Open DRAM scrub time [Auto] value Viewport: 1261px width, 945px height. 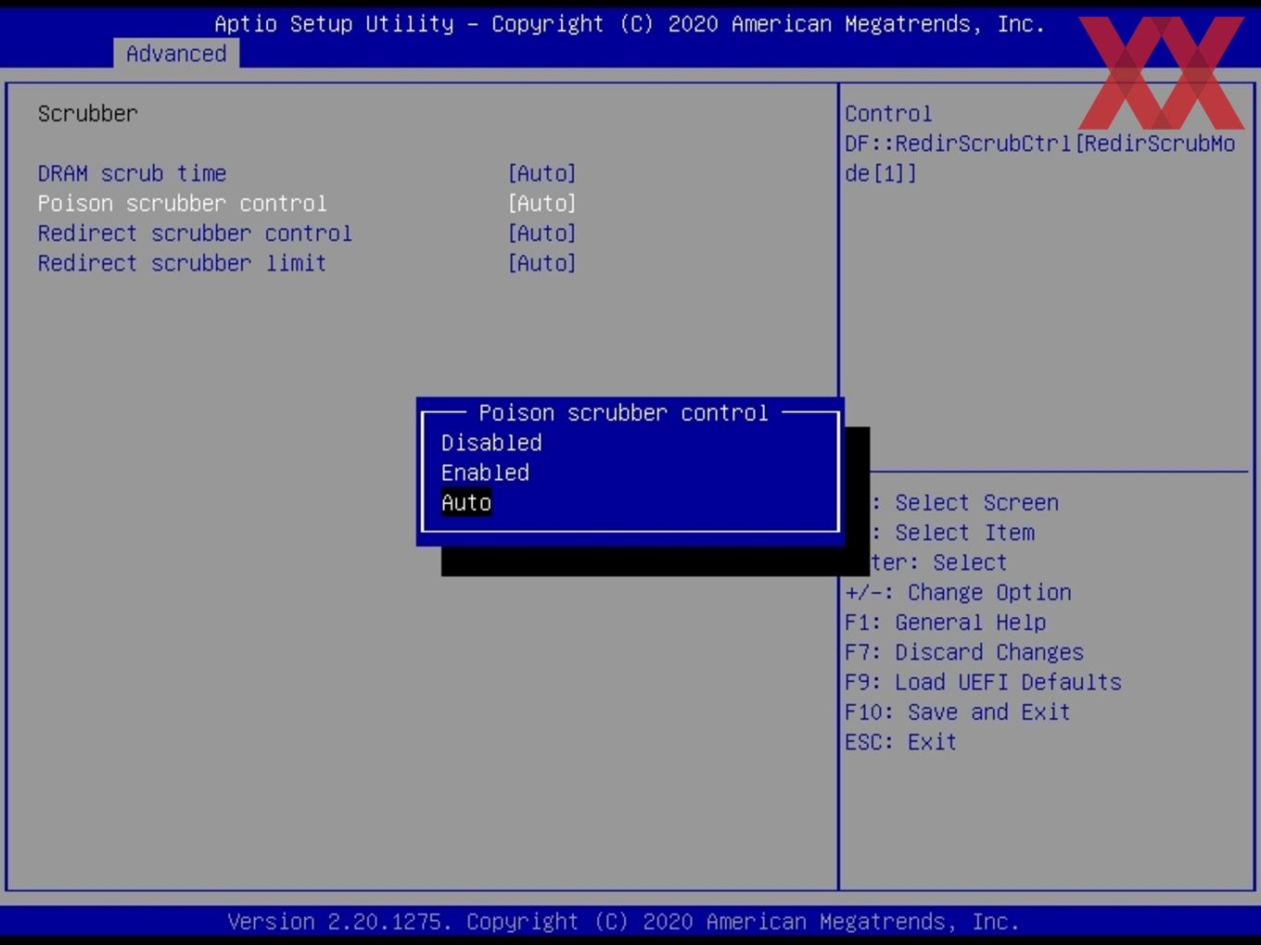tap(542, 173)
